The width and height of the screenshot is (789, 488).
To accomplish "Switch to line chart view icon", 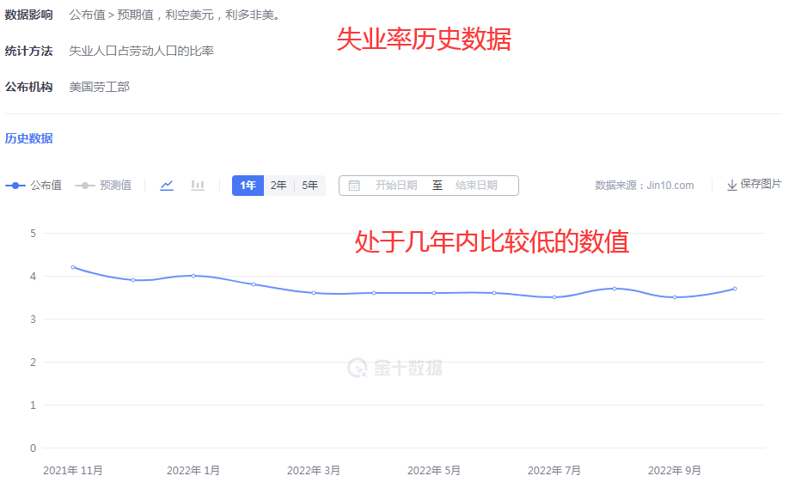I will [x=167, y=186].
